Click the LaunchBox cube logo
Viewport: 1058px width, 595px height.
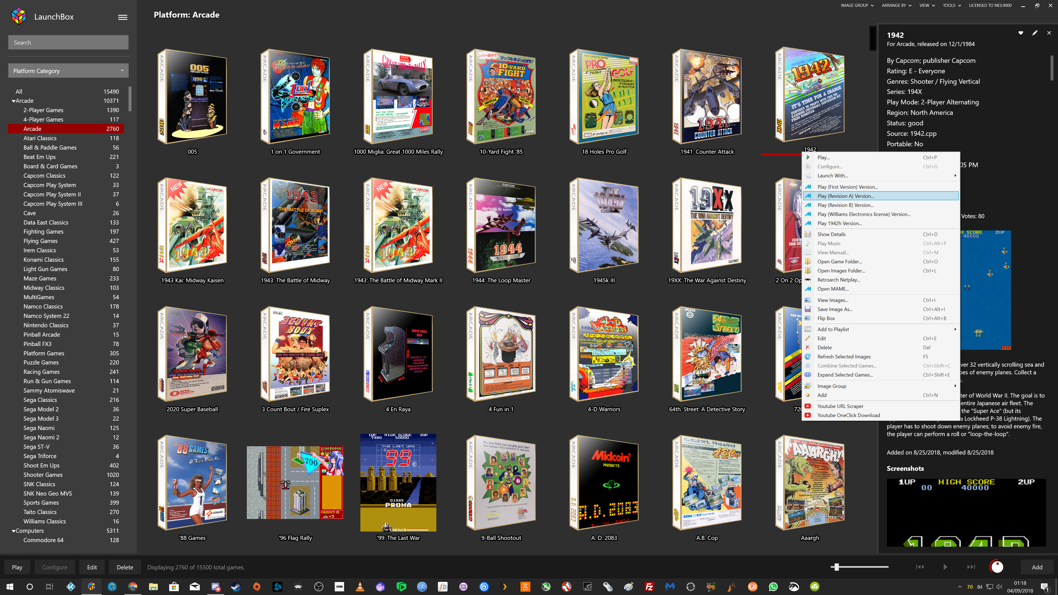pos(19,17)
